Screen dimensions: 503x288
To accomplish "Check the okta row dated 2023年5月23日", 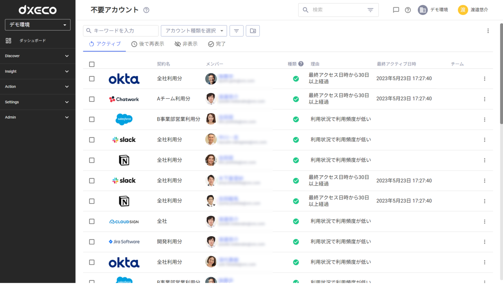I will pyautogui.click(x=92, y=79).
